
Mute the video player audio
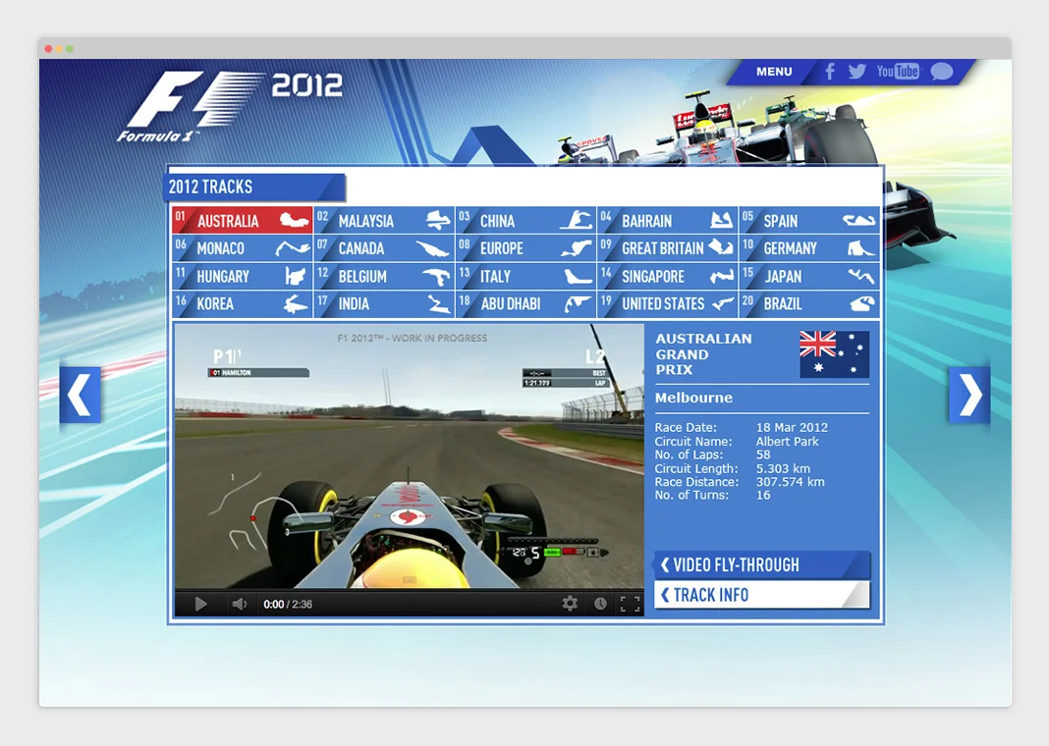(x=238, y=605)
